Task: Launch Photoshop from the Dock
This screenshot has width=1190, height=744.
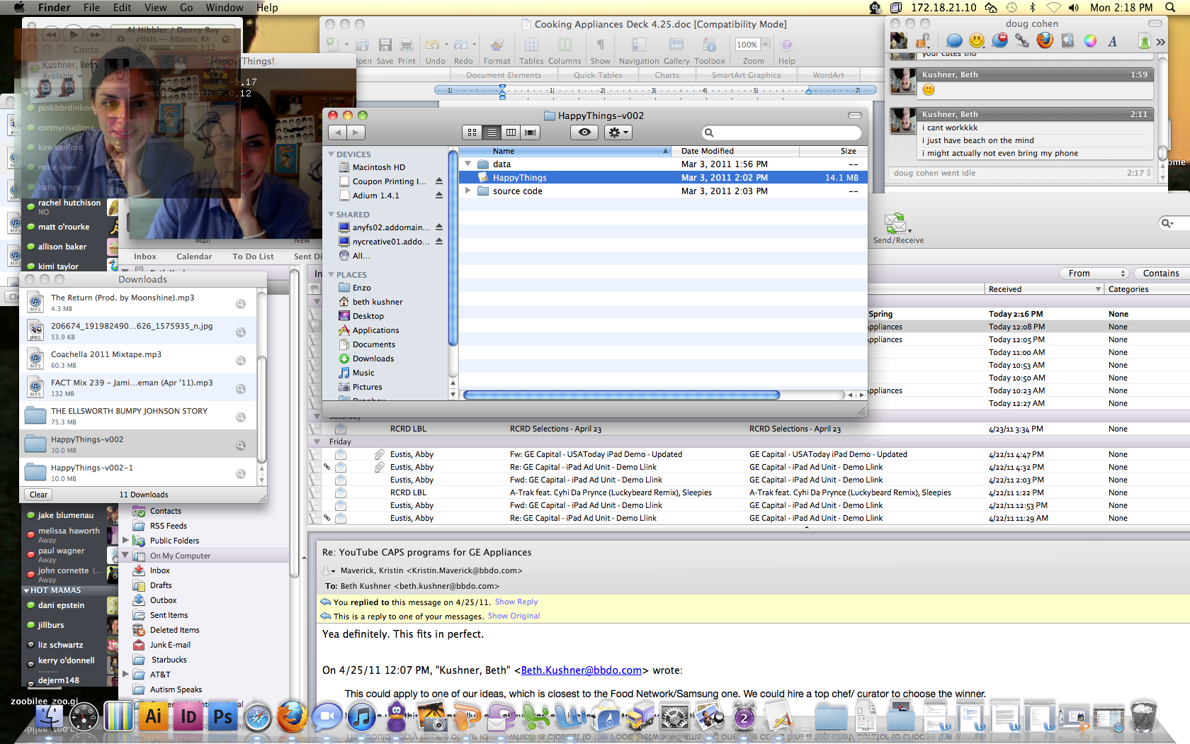Action: pos(222,716)
